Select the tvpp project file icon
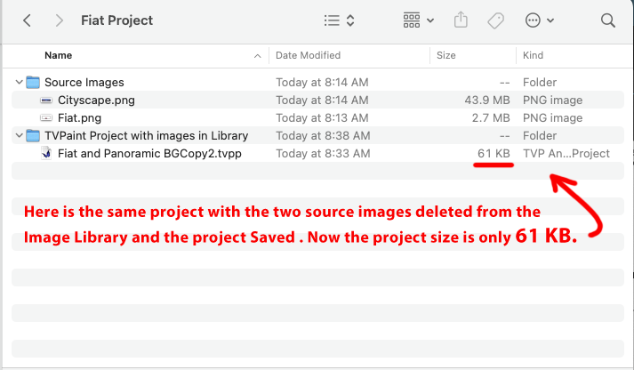634x370 pixels. [46, 153]
